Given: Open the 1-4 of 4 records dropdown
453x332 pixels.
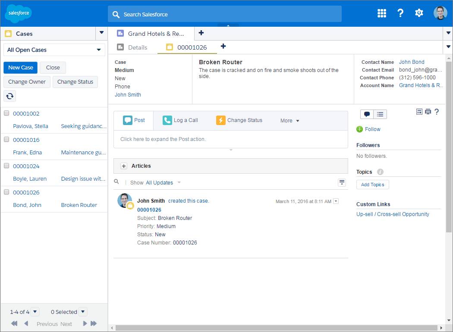Looking at the screenshot, I should pyautogui.click(x=35, y=312).
